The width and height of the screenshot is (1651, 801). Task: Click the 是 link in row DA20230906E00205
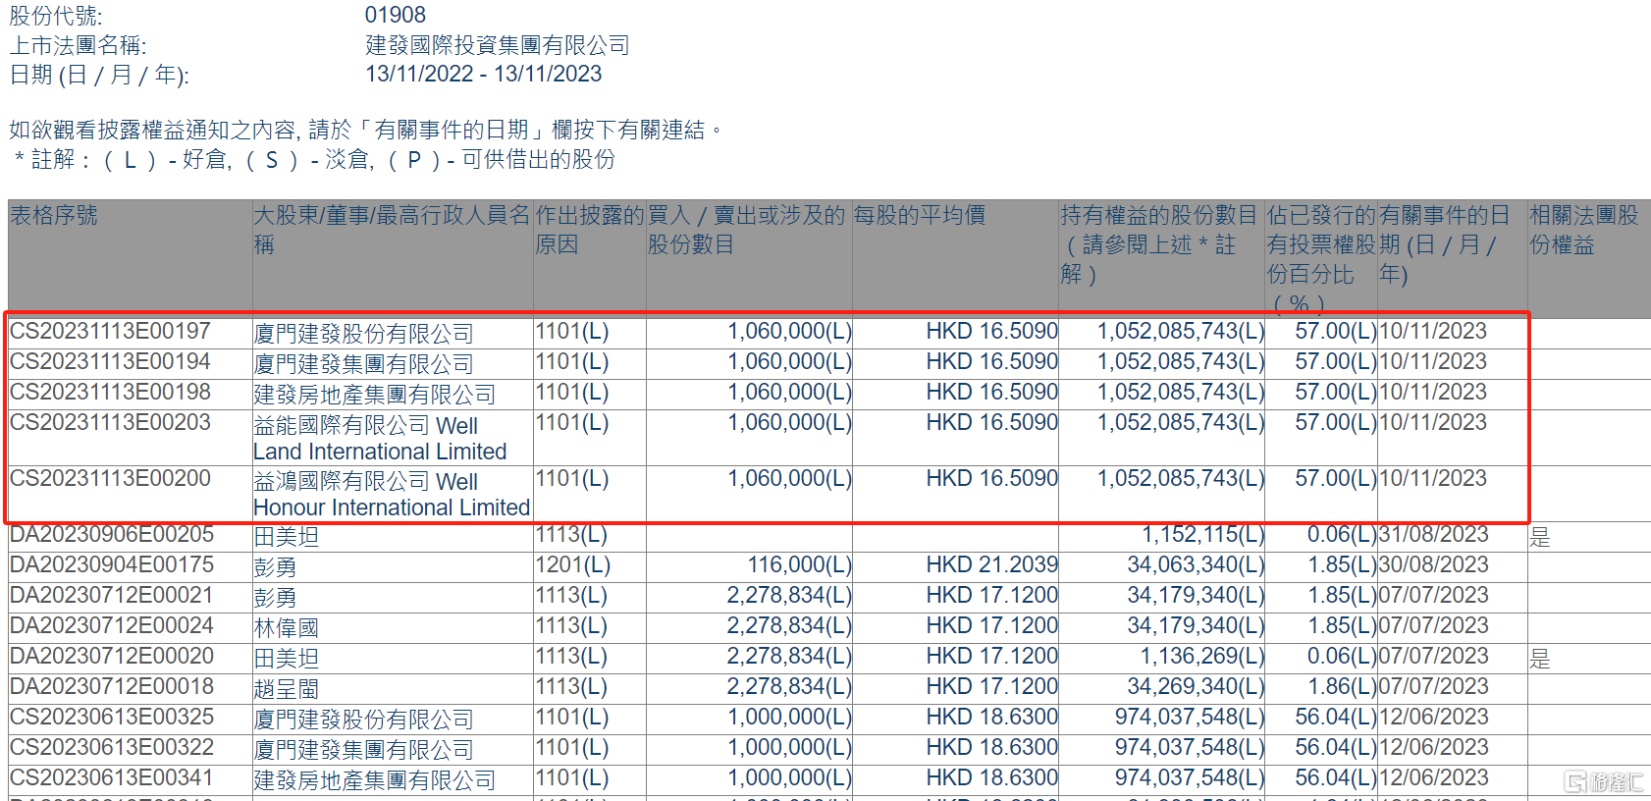click(1540, 537)
